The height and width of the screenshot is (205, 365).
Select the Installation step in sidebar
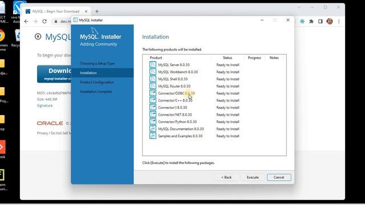coord(103,73)
